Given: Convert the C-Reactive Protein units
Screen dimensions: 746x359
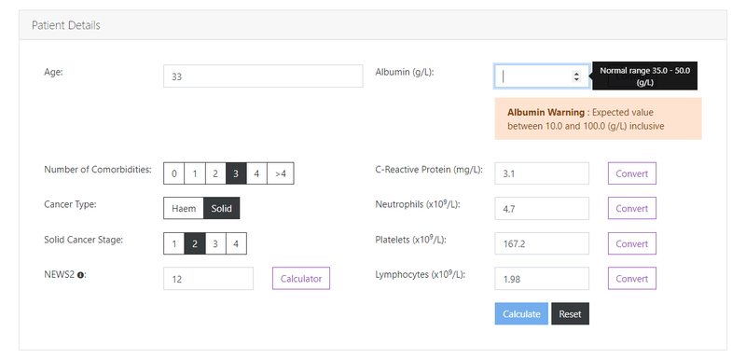Looking at the screenshot, I should click(632, 173).
